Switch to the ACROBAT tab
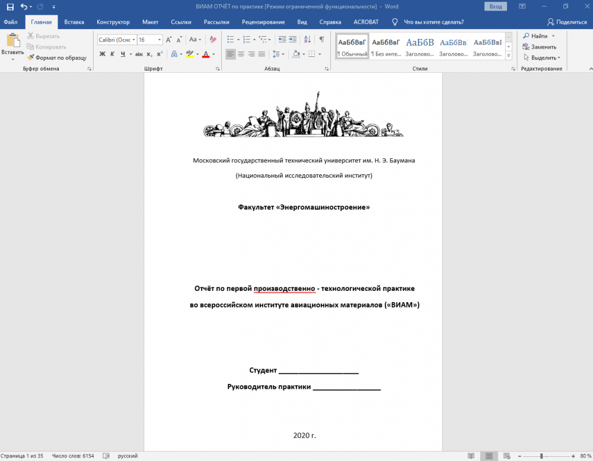 pyautogui.click(x=366, y=22)
